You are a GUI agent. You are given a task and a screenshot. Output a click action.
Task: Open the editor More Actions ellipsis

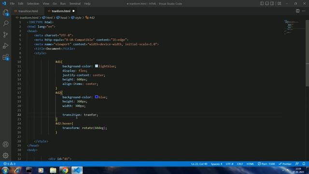point(304,11)
